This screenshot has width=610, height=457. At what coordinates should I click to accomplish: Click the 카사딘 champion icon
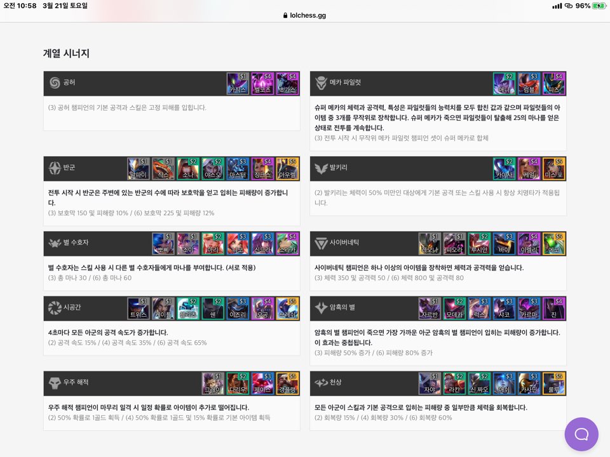pos(529,383)
